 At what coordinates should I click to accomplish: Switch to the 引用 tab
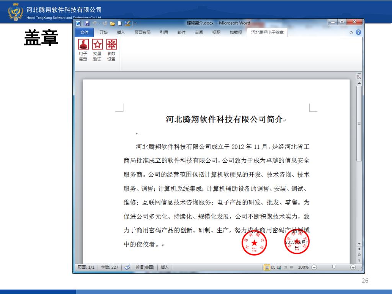(x=164, y=32)
